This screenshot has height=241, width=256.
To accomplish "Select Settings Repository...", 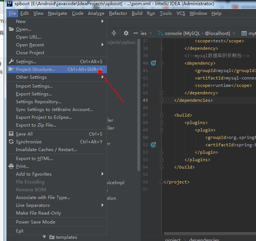I will click(57, 102).
